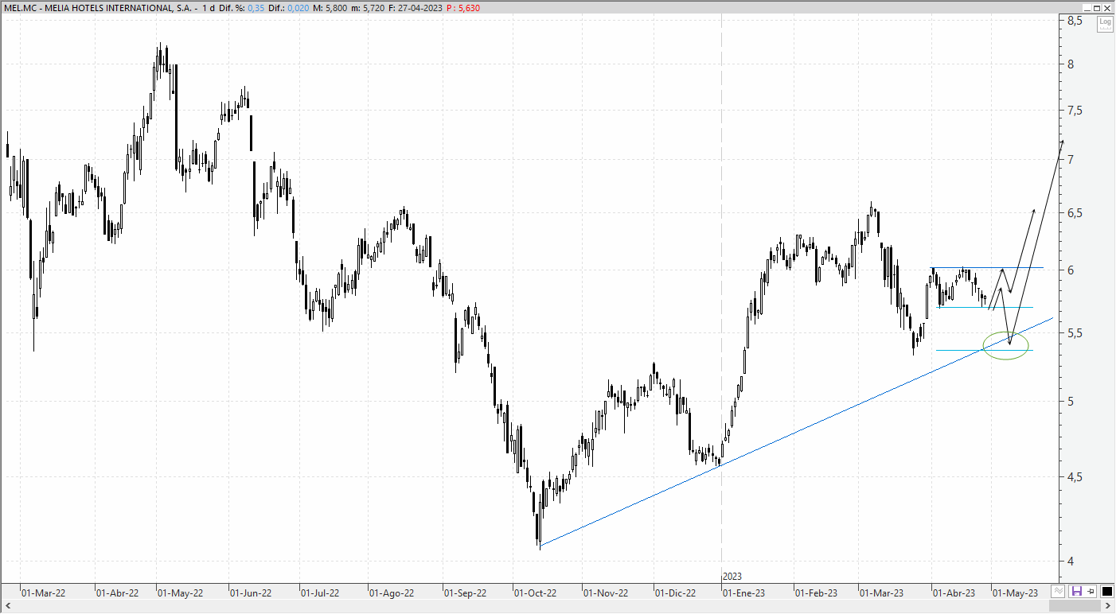The height and width of the screenshot is (614, 1116).
Task: Click the purple save floppy-disk icon
Action: pyautogui.click(x=1077, y=591)
